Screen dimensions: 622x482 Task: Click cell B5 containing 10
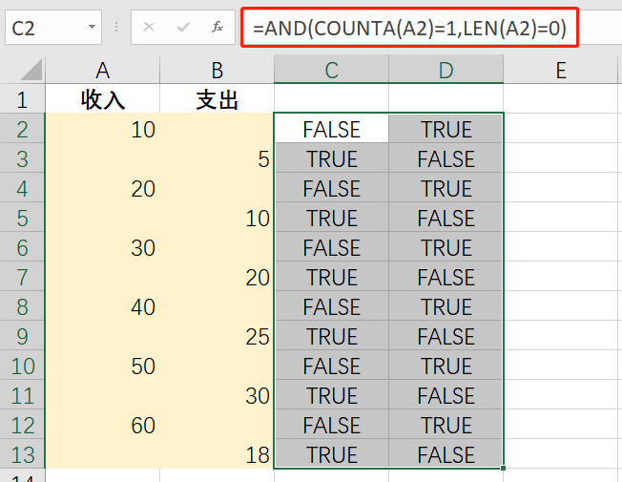217,218
